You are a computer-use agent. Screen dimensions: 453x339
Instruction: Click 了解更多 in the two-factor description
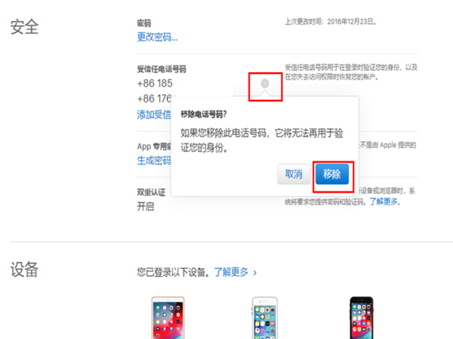pyautogui.click(x=384, y=201)
